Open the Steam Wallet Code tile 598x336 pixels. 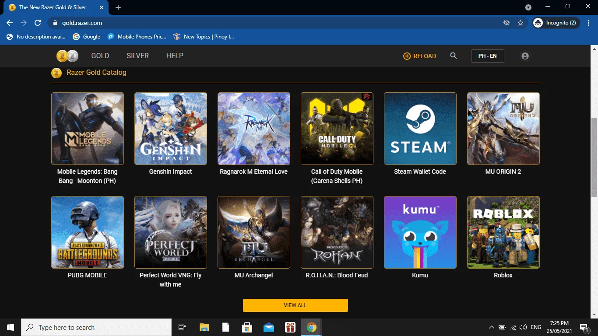pos(420,129)
